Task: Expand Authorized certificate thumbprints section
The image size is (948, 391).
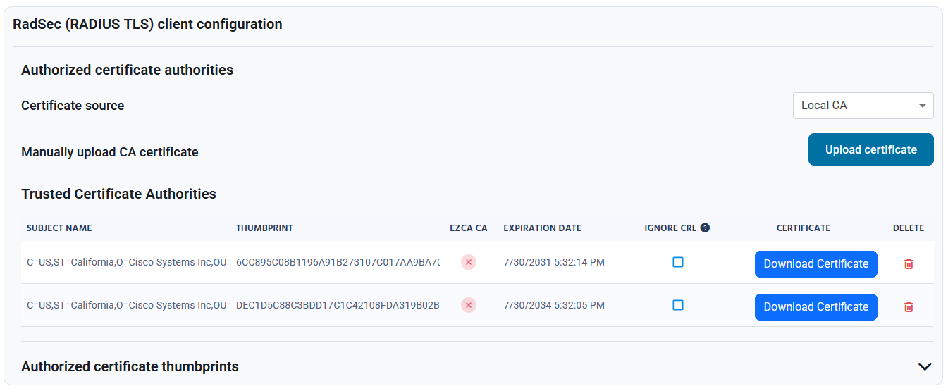Action: coord(925,366)
